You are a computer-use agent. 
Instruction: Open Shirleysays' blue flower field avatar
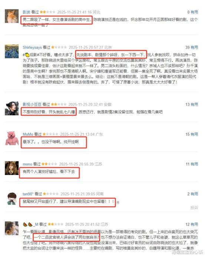pos(11,51)
